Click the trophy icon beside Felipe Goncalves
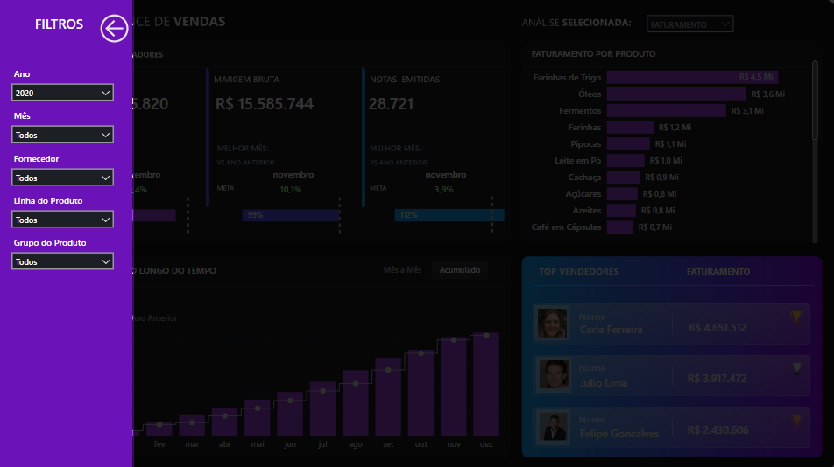Screen dimensions: 834x467 (x=795, y=420)
